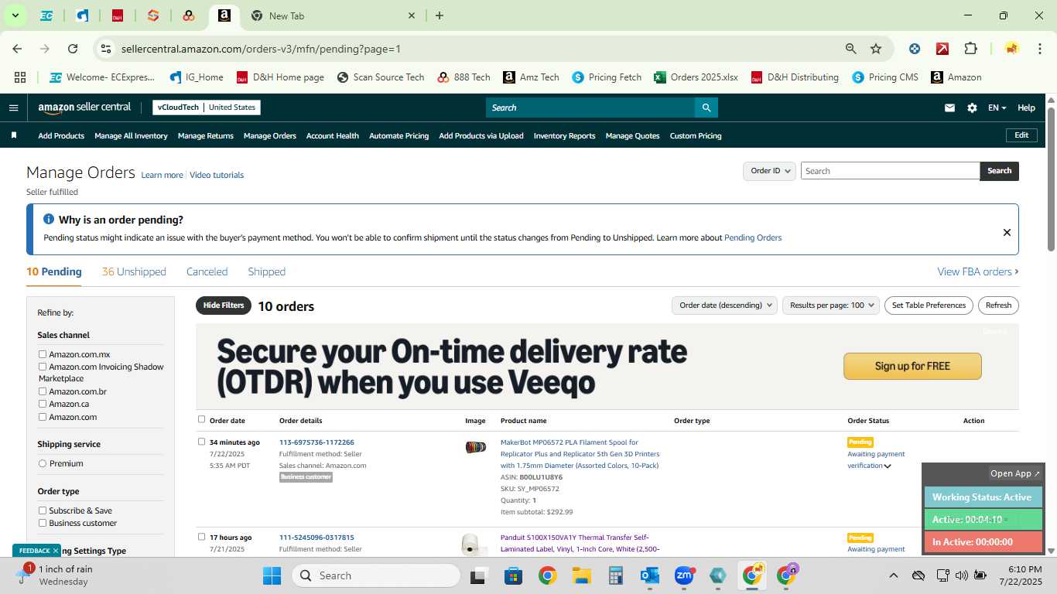Close the FEEDBACK widget
Viewport: 1057px width, 594px height.
(x=55, y=551)
